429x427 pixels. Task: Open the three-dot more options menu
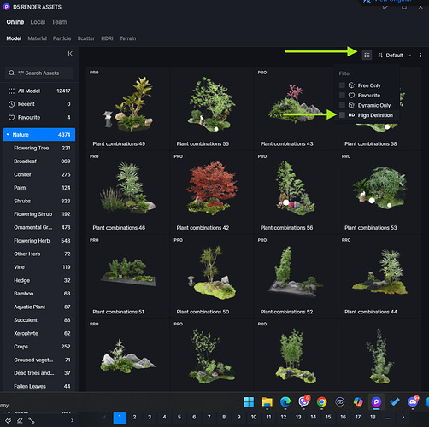pyautogui.click(x=420, y=56)
